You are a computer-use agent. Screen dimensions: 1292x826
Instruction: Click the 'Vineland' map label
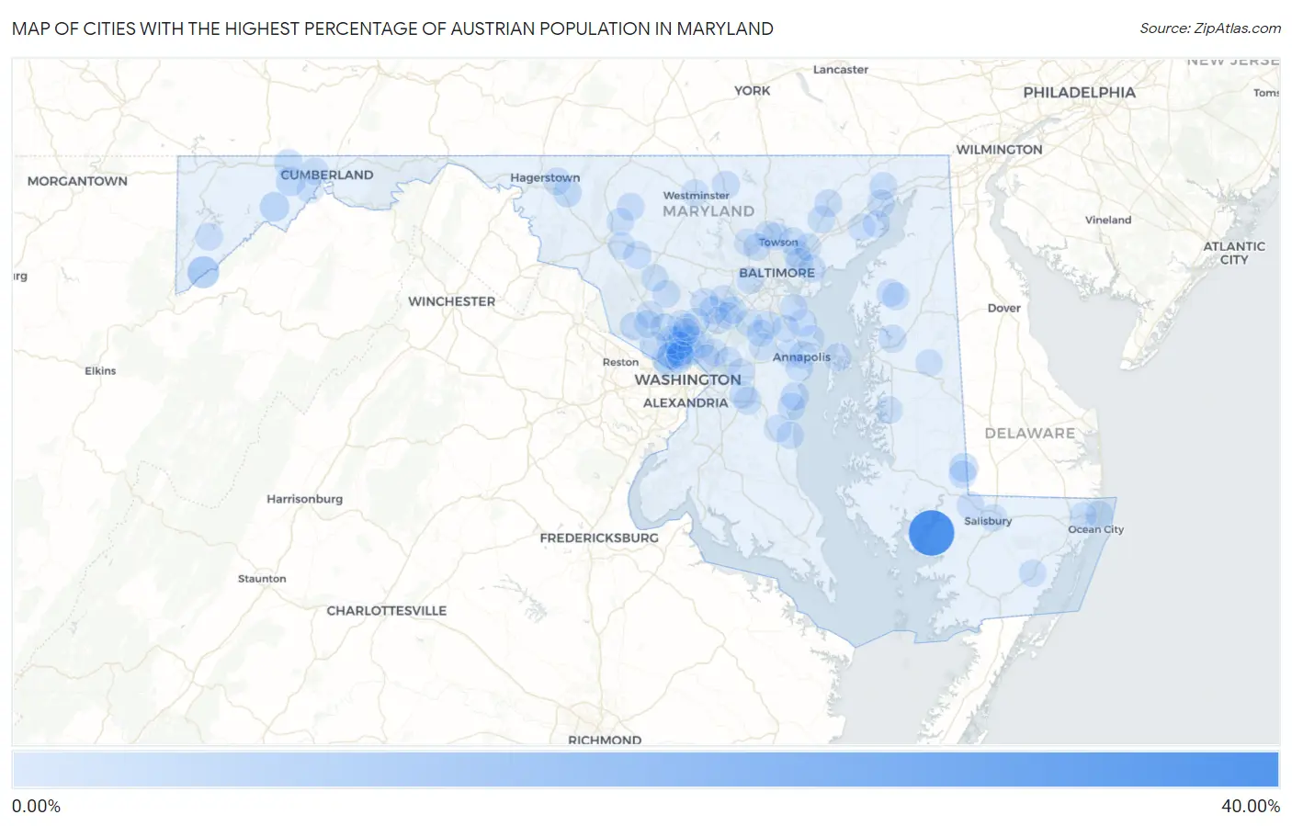(x=1108, y=221)
